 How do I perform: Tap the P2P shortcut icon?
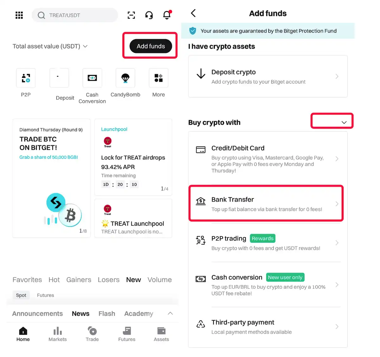pyautogui.click(x=26, y=78)
